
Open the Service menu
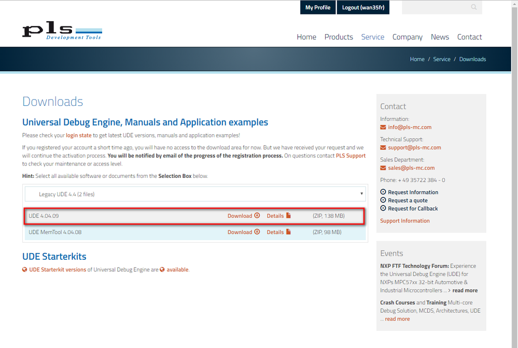373,37
